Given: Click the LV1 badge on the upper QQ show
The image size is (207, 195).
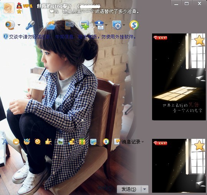Looking at the screenshot, I should pyautogui.click(x=160, y=38).
